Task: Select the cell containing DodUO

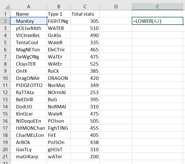Action: point(29,107)
